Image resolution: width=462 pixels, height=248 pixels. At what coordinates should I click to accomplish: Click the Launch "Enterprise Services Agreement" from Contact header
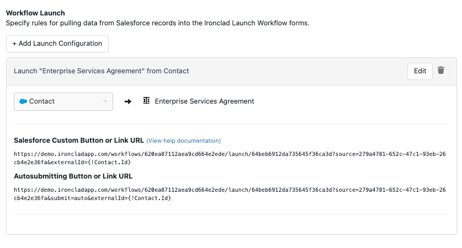click(102, 71)
